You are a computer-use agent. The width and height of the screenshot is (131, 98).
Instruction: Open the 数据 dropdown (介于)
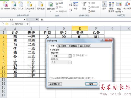pos(70,62)
